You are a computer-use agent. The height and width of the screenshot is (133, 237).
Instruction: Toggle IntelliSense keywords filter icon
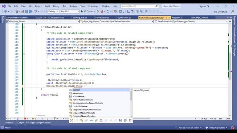[x=125, y=120]
